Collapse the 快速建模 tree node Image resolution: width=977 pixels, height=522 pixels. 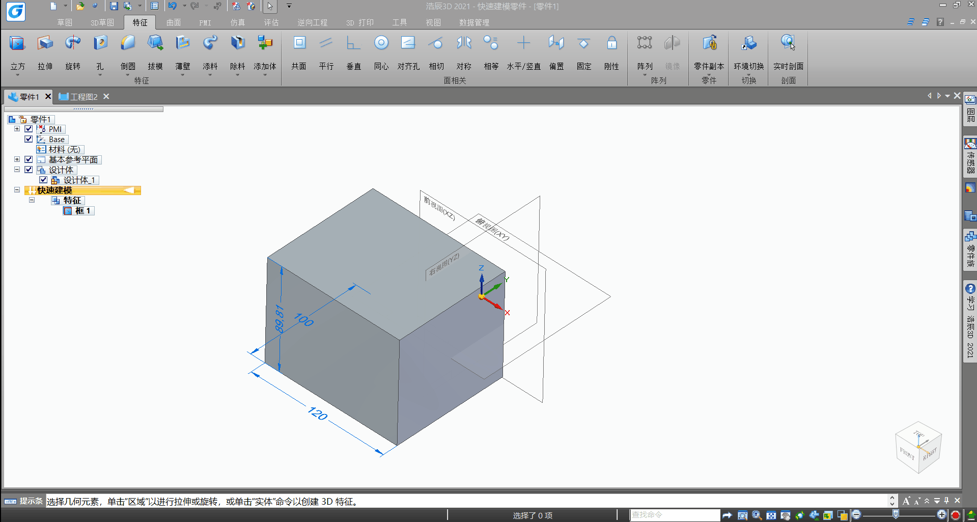point(17,190)
